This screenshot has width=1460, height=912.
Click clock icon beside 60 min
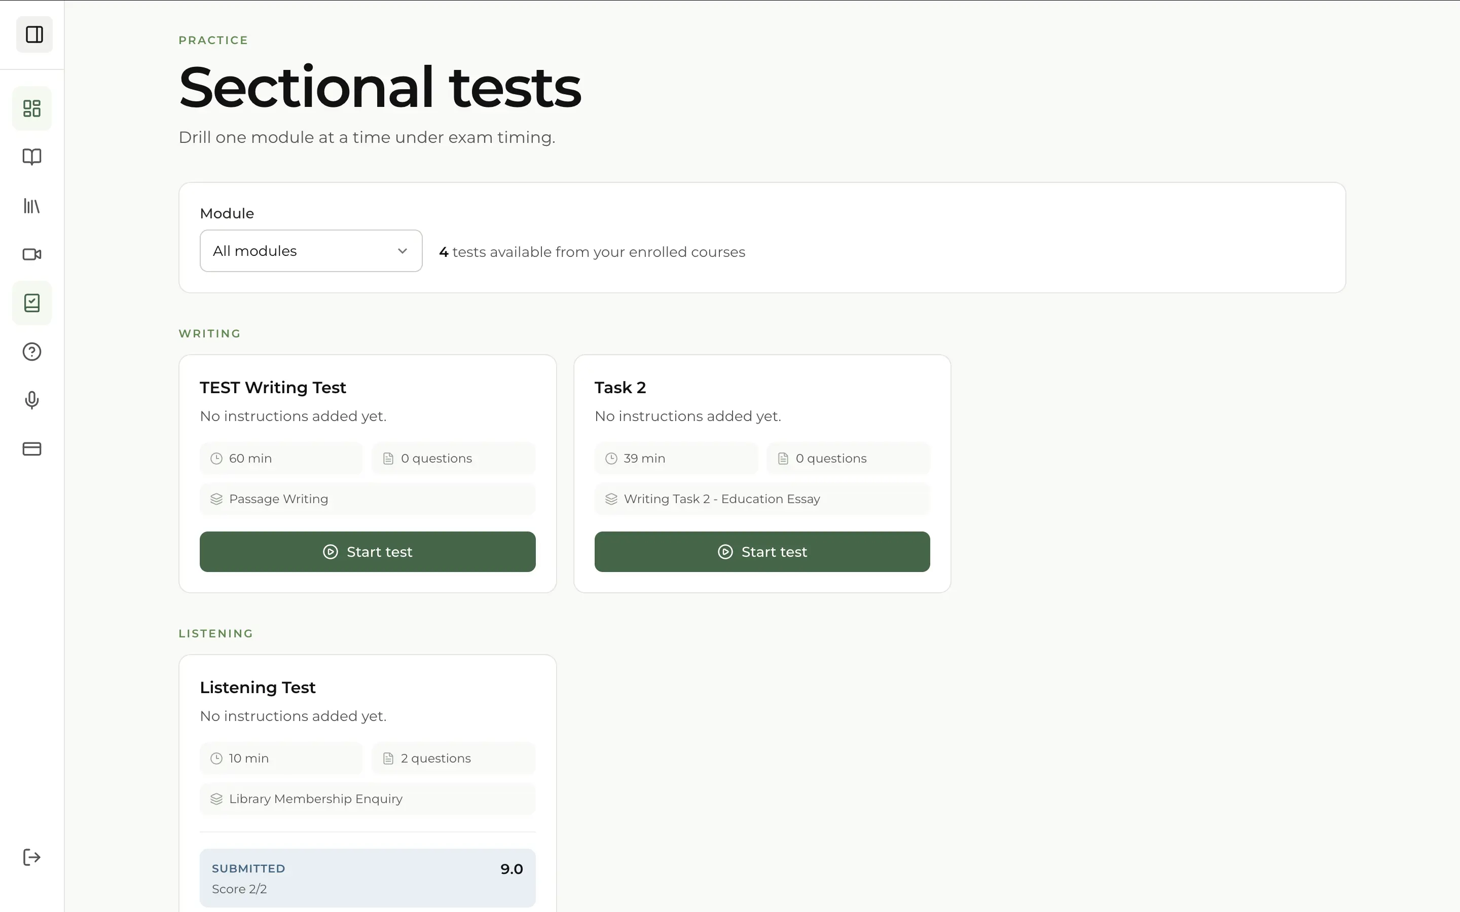click(x=216, y=459)
